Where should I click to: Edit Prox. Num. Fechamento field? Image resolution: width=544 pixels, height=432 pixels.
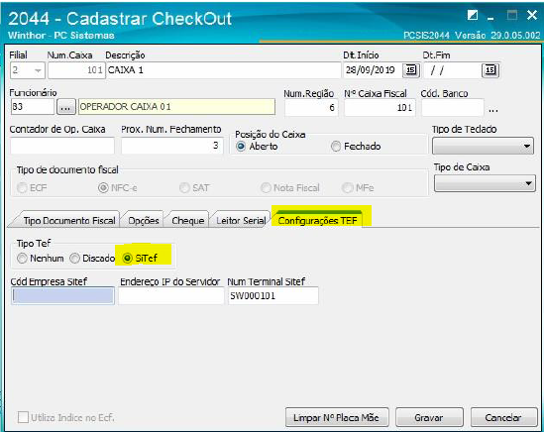click(172, 146)
